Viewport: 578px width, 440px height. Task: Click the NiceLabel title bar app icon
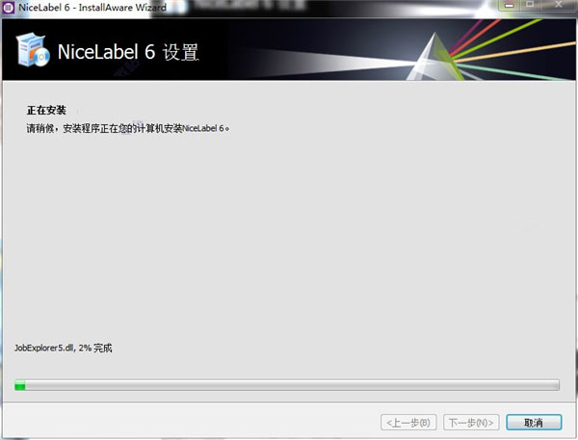(x=8, y=7)
